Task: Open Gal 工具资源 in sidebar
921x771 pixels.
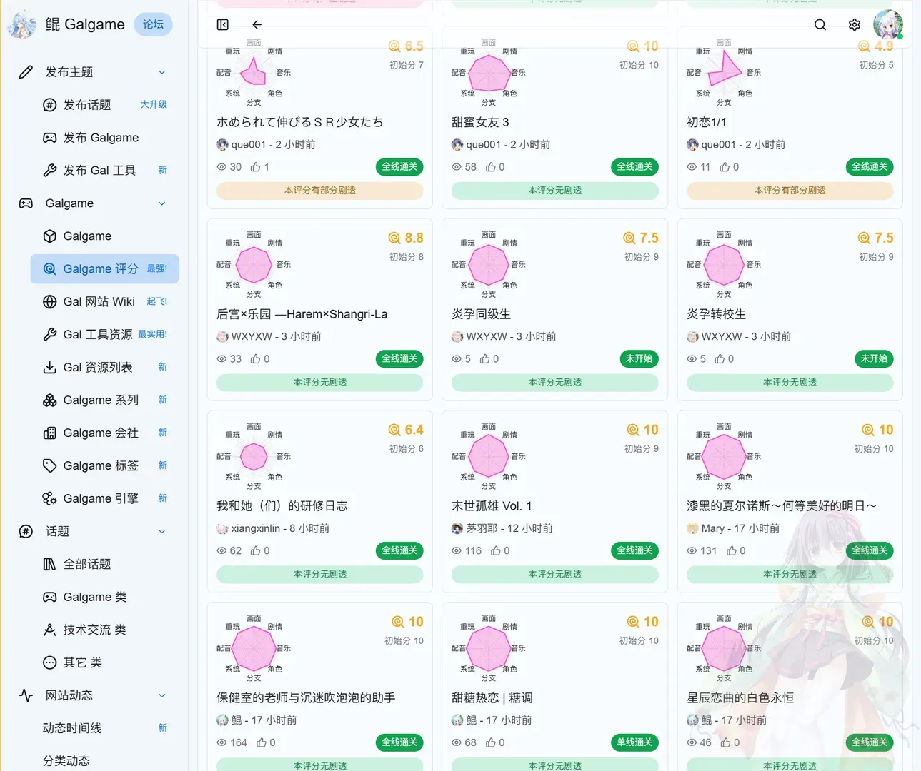Action: click(105, 335)
